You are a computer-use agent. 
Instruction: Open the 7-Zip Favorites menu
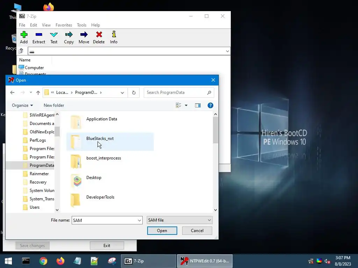(64, 25)
